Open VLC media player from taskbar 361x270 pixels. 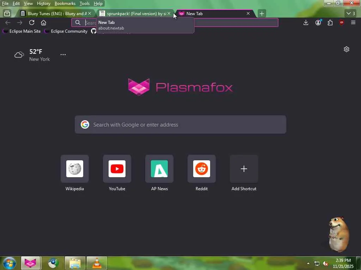[97, 263]
